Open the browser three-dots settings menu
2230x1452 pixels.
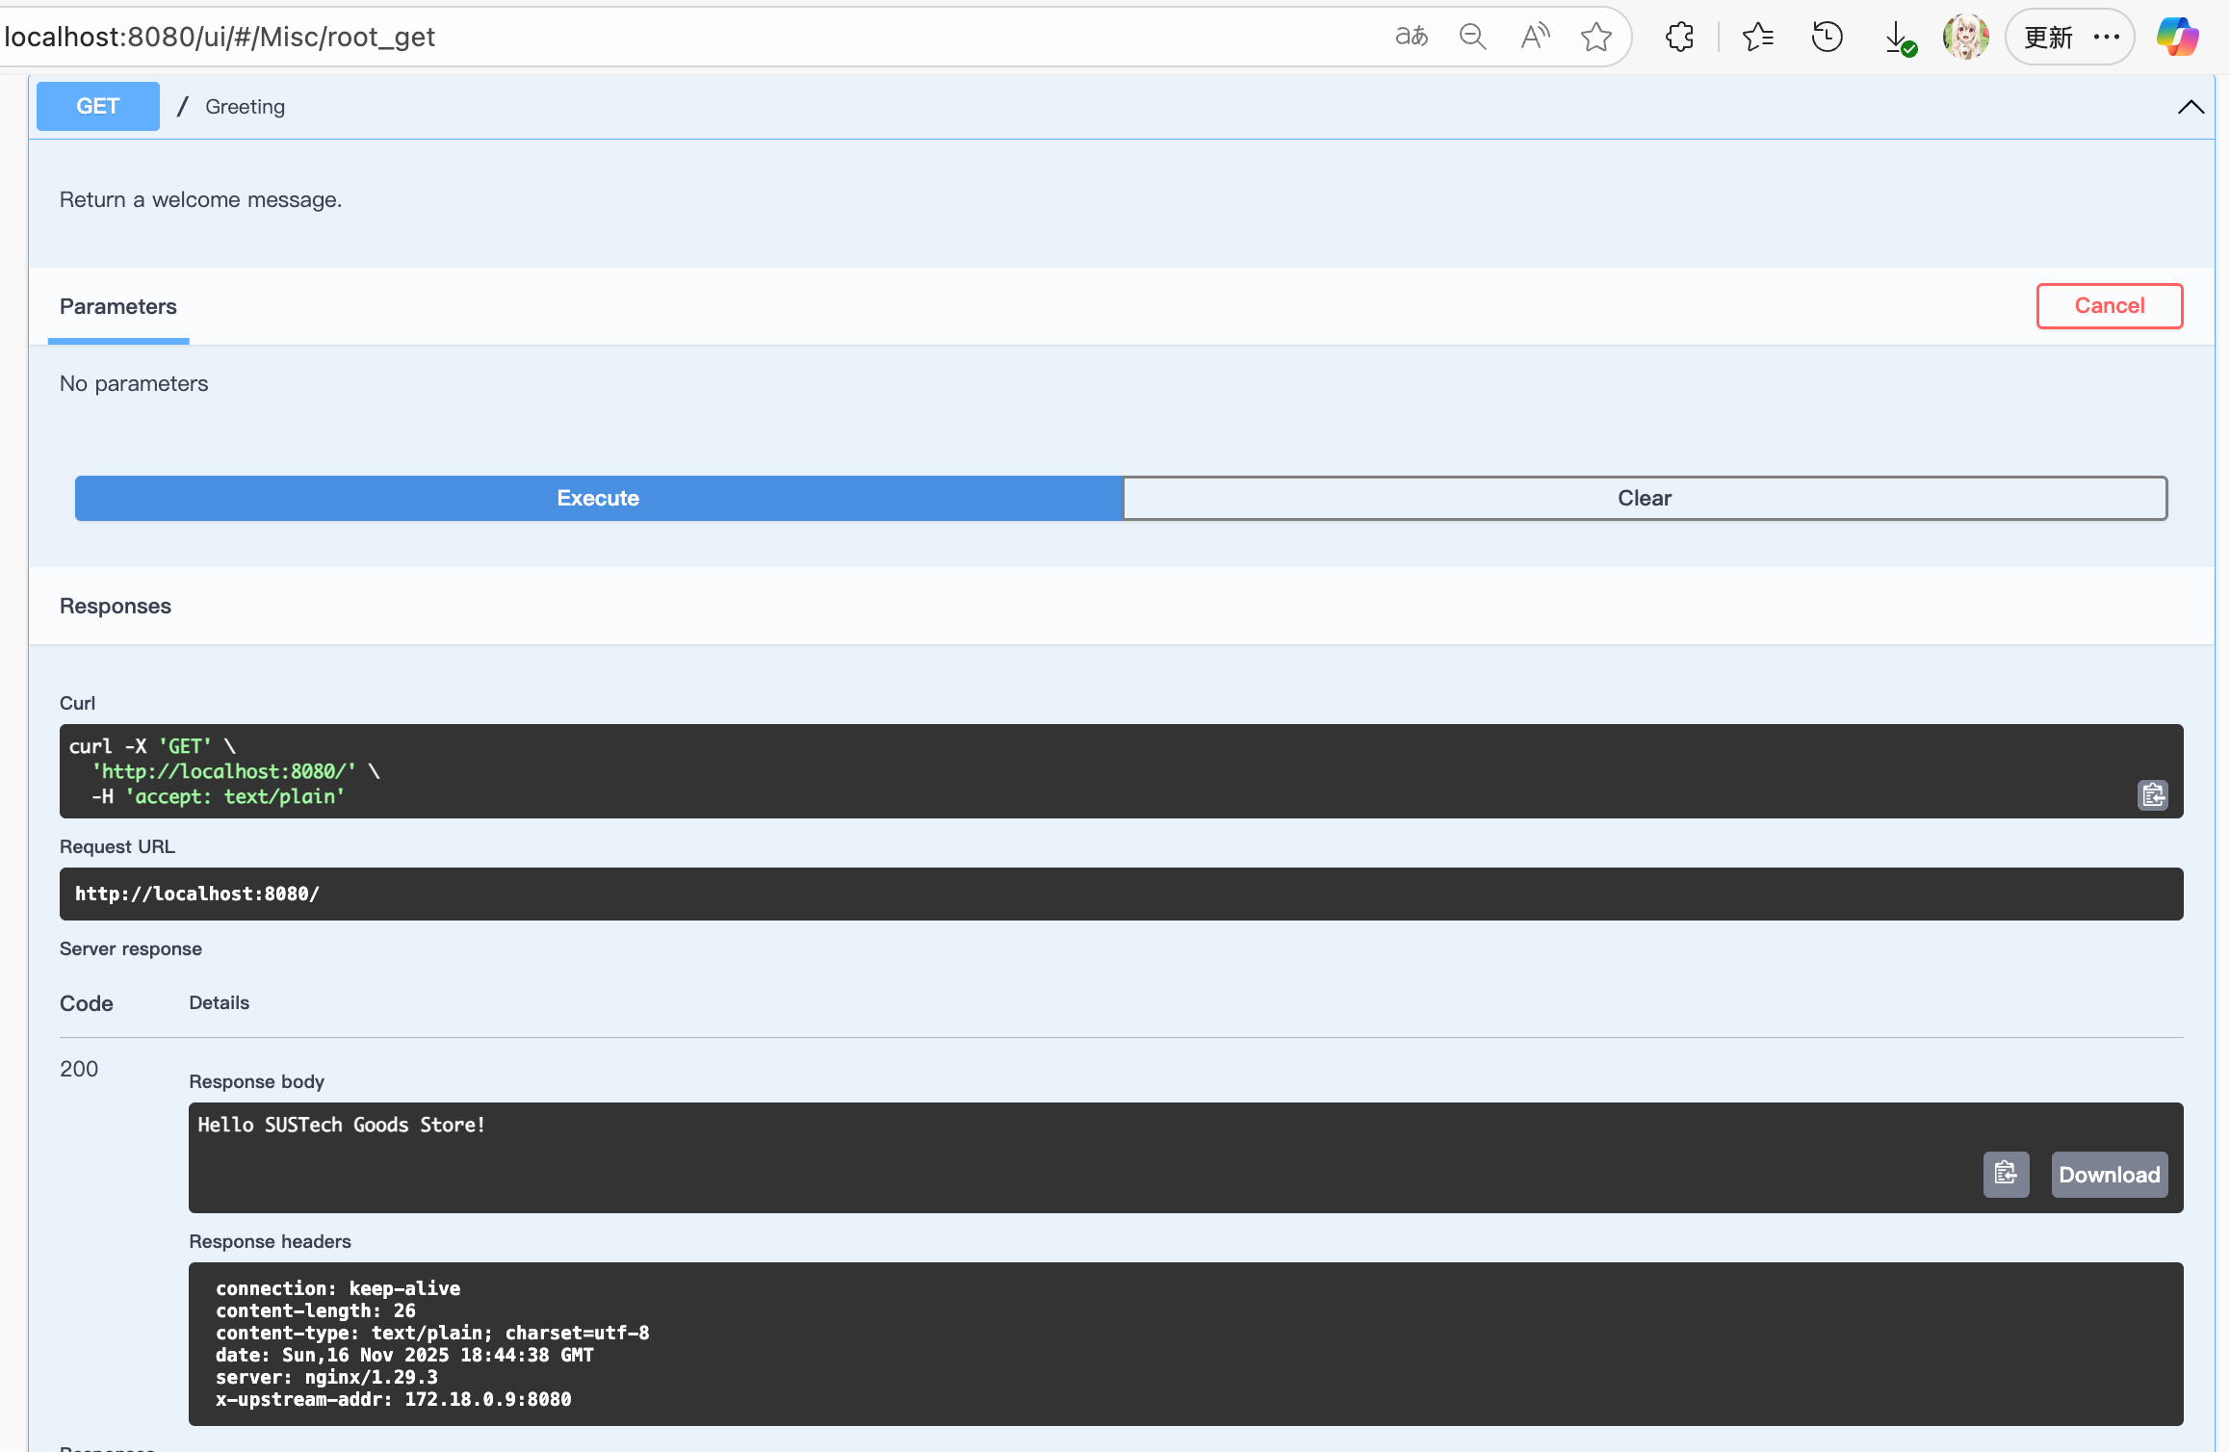(x=2107, y=37)
